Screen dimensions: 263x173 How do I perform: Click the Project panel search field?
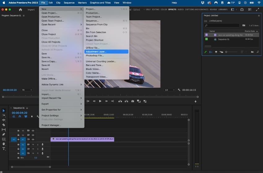[x=222, y=26]
